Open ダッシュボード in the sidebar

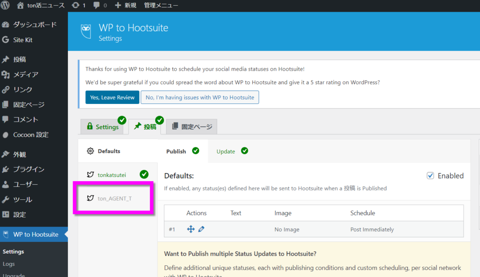[34, 24]
